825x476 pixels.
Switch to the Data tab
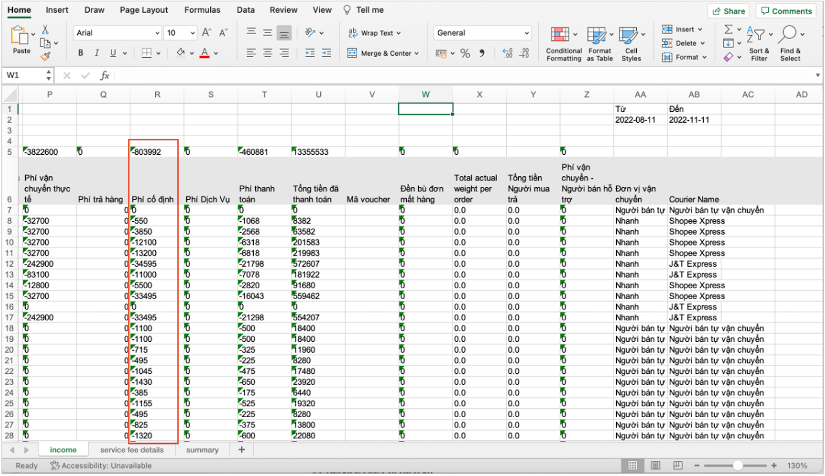pos(245,10)
